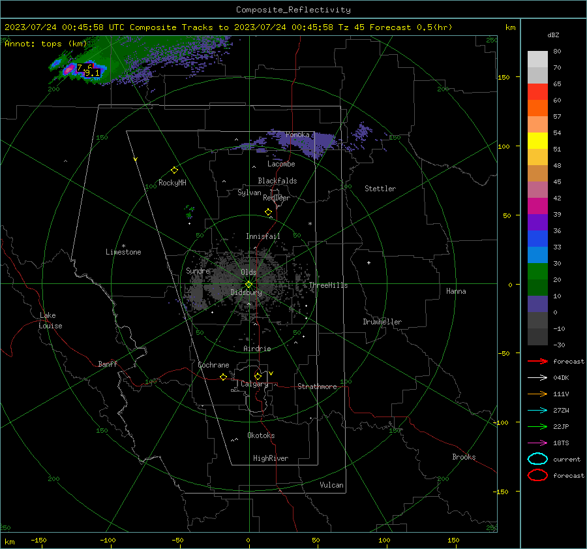This screenshot has width=587, height=549.
Task: Click the Stettler label
Action: coord(380,189)
